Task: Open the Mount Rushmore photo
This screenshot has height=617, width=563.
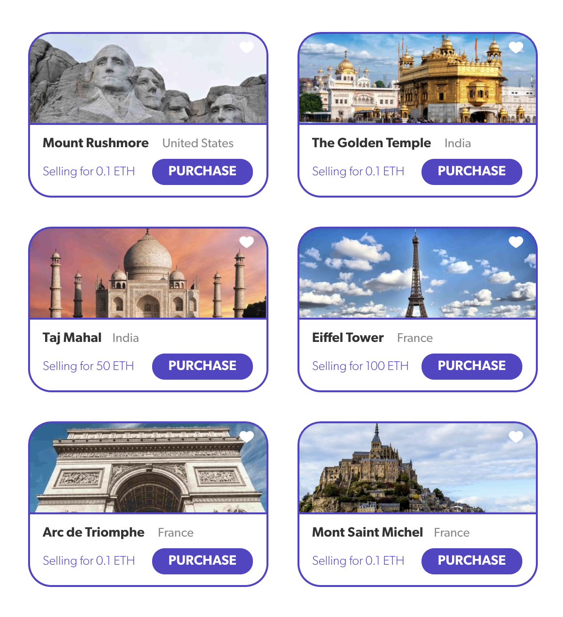Action: 148,78
